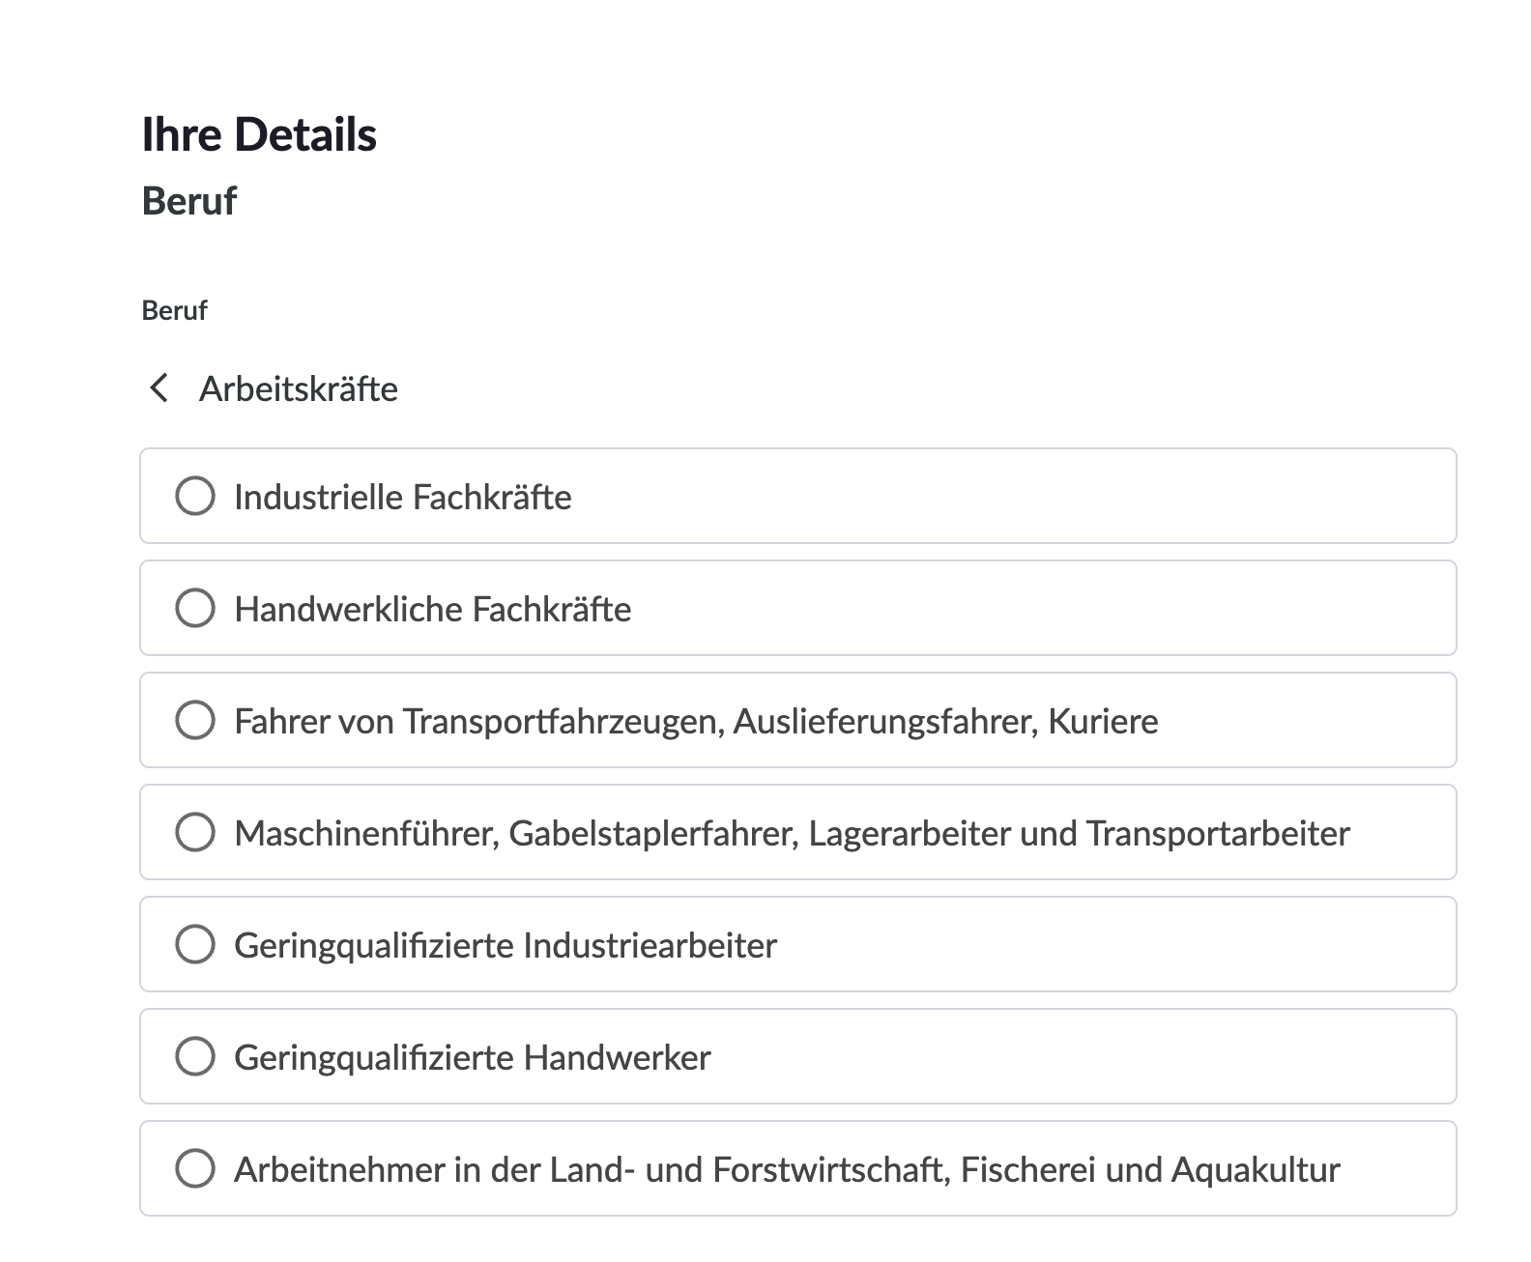Select the Handwerkliche Fachkräfte radio circle
This screenshot has height=1262, width=1531.
195,609
